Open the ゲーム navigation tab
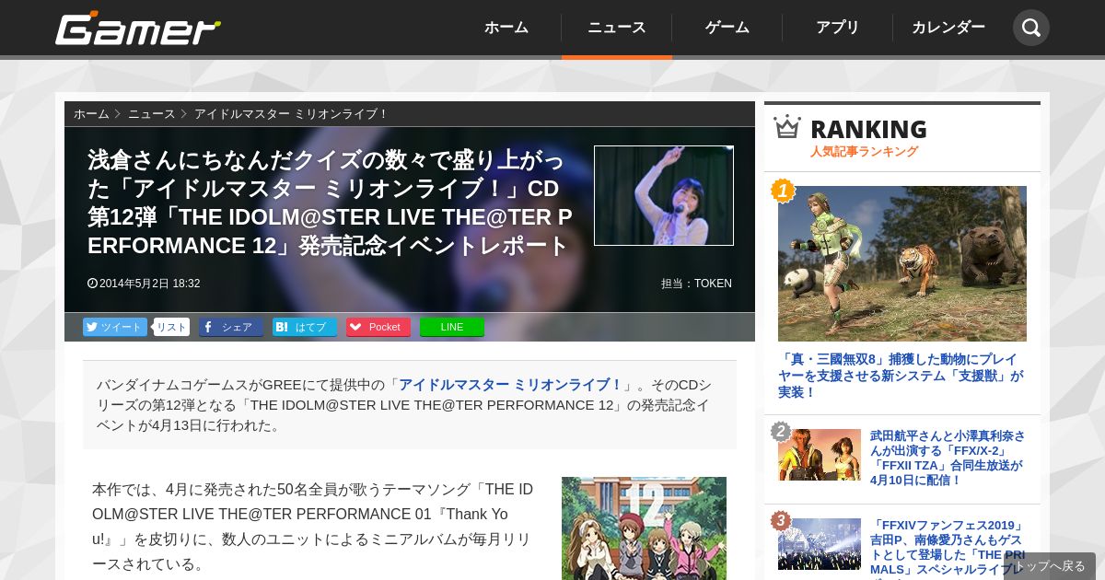 tap(727, 28)
